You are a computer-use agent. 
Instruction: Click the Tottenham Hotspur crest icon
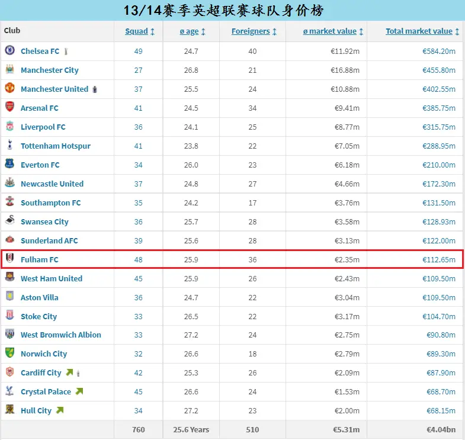point(10,144)
